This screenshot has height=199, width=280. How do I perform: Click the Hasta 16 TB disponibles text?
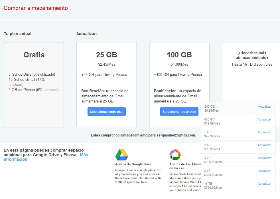coord(252,64)
